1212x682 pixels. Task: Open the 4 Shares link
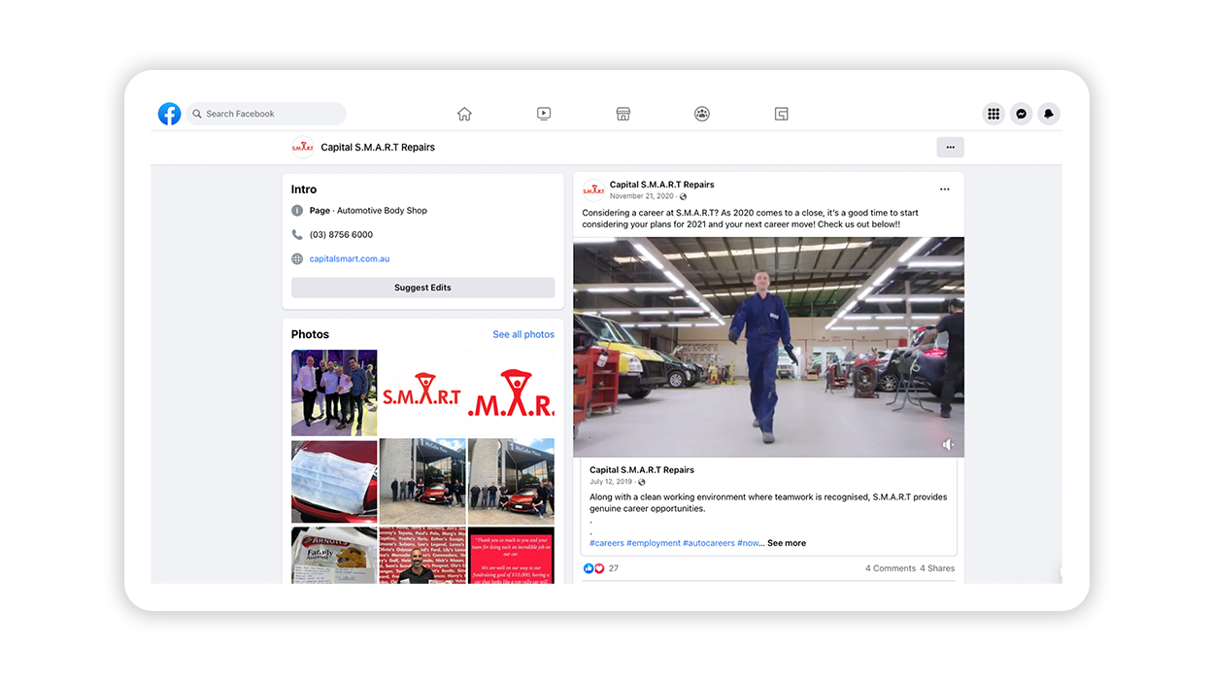937,568
